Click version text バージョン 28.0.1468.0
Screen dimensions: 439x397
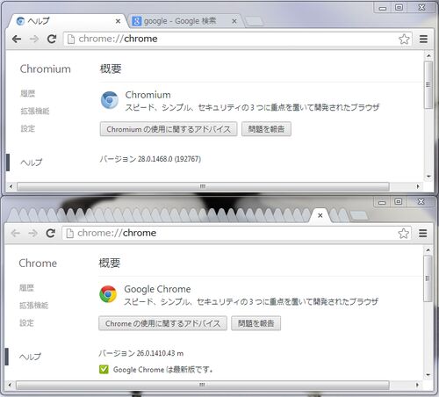point(150,159)
